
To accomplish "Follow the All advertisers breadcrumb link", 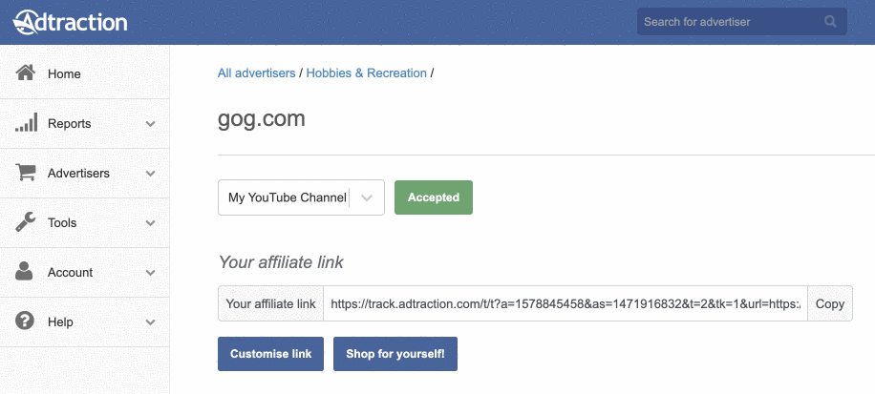I will (257, 73).
